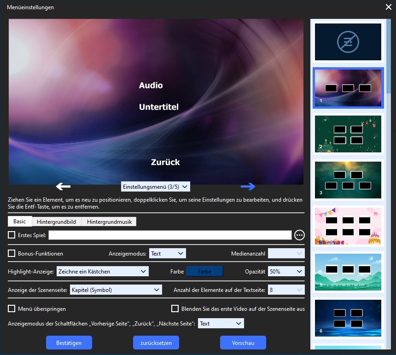Switch to Hintergrundmusik tab

(x=109, y=221)
